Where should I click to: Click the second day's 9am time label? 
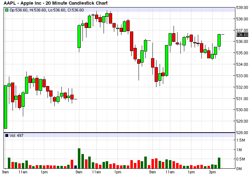tap(79, 172)
